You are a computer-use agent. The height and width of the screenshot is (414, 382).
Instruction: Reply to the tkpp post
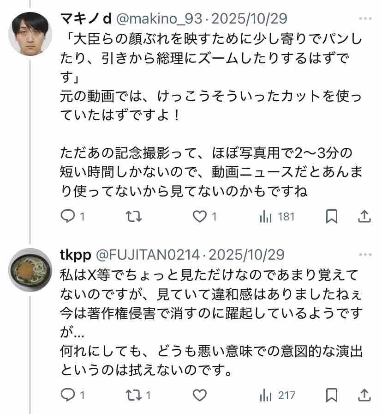click(x=68, y=395)
